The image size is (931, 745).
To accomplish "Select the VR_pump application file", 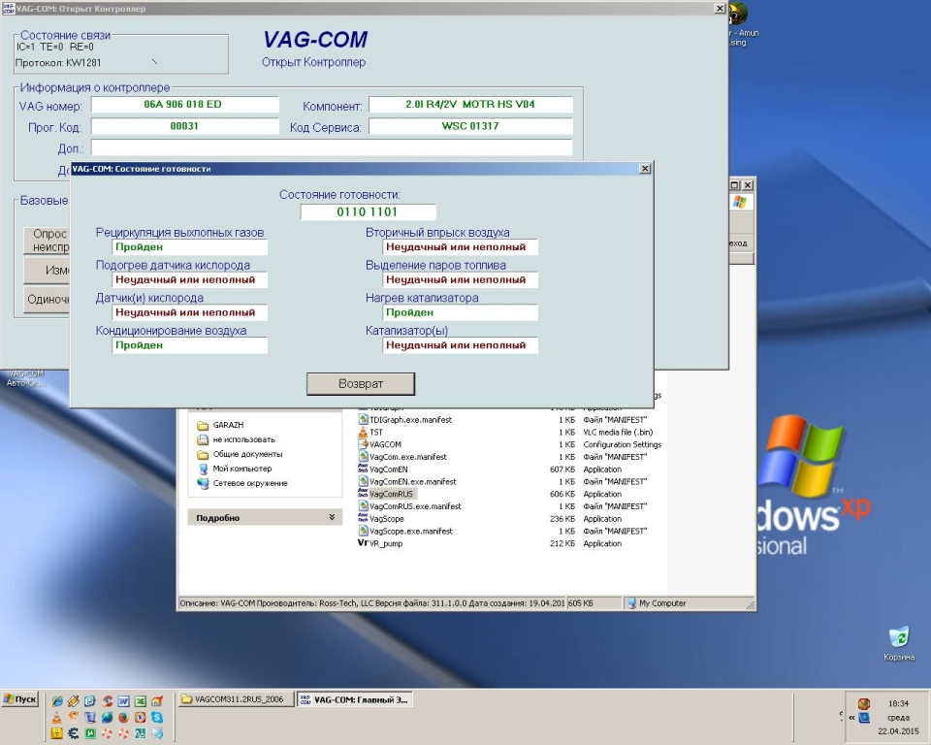I will (380, 543).
